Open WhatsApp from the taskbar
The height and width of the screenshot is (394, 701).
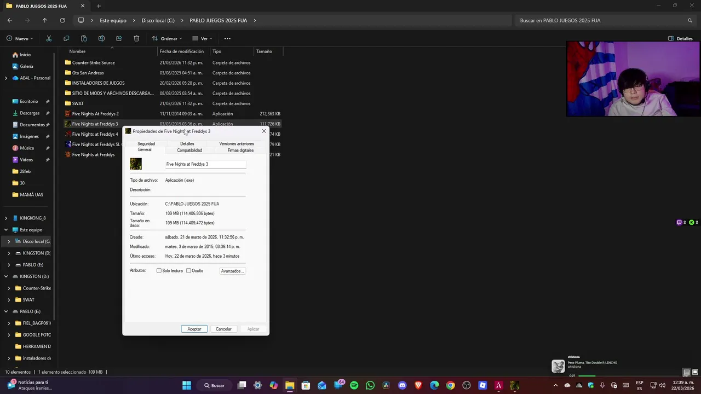coord(370,385)
